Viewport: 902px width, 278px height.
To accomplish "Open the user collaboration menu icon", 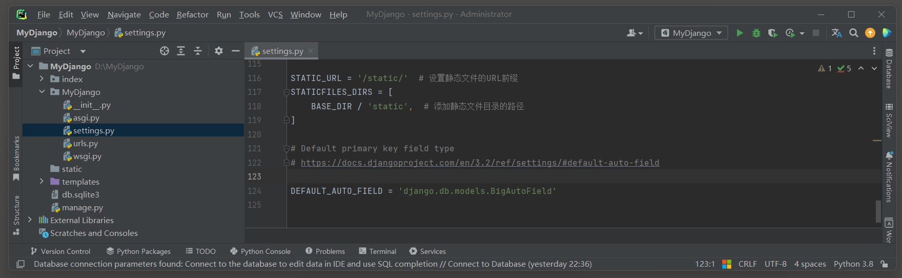I will pos(634,33).
